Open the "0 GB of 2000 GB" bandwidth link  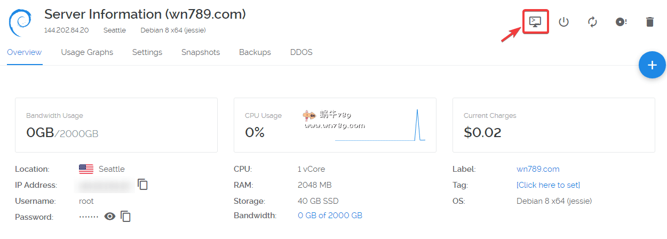330,216
